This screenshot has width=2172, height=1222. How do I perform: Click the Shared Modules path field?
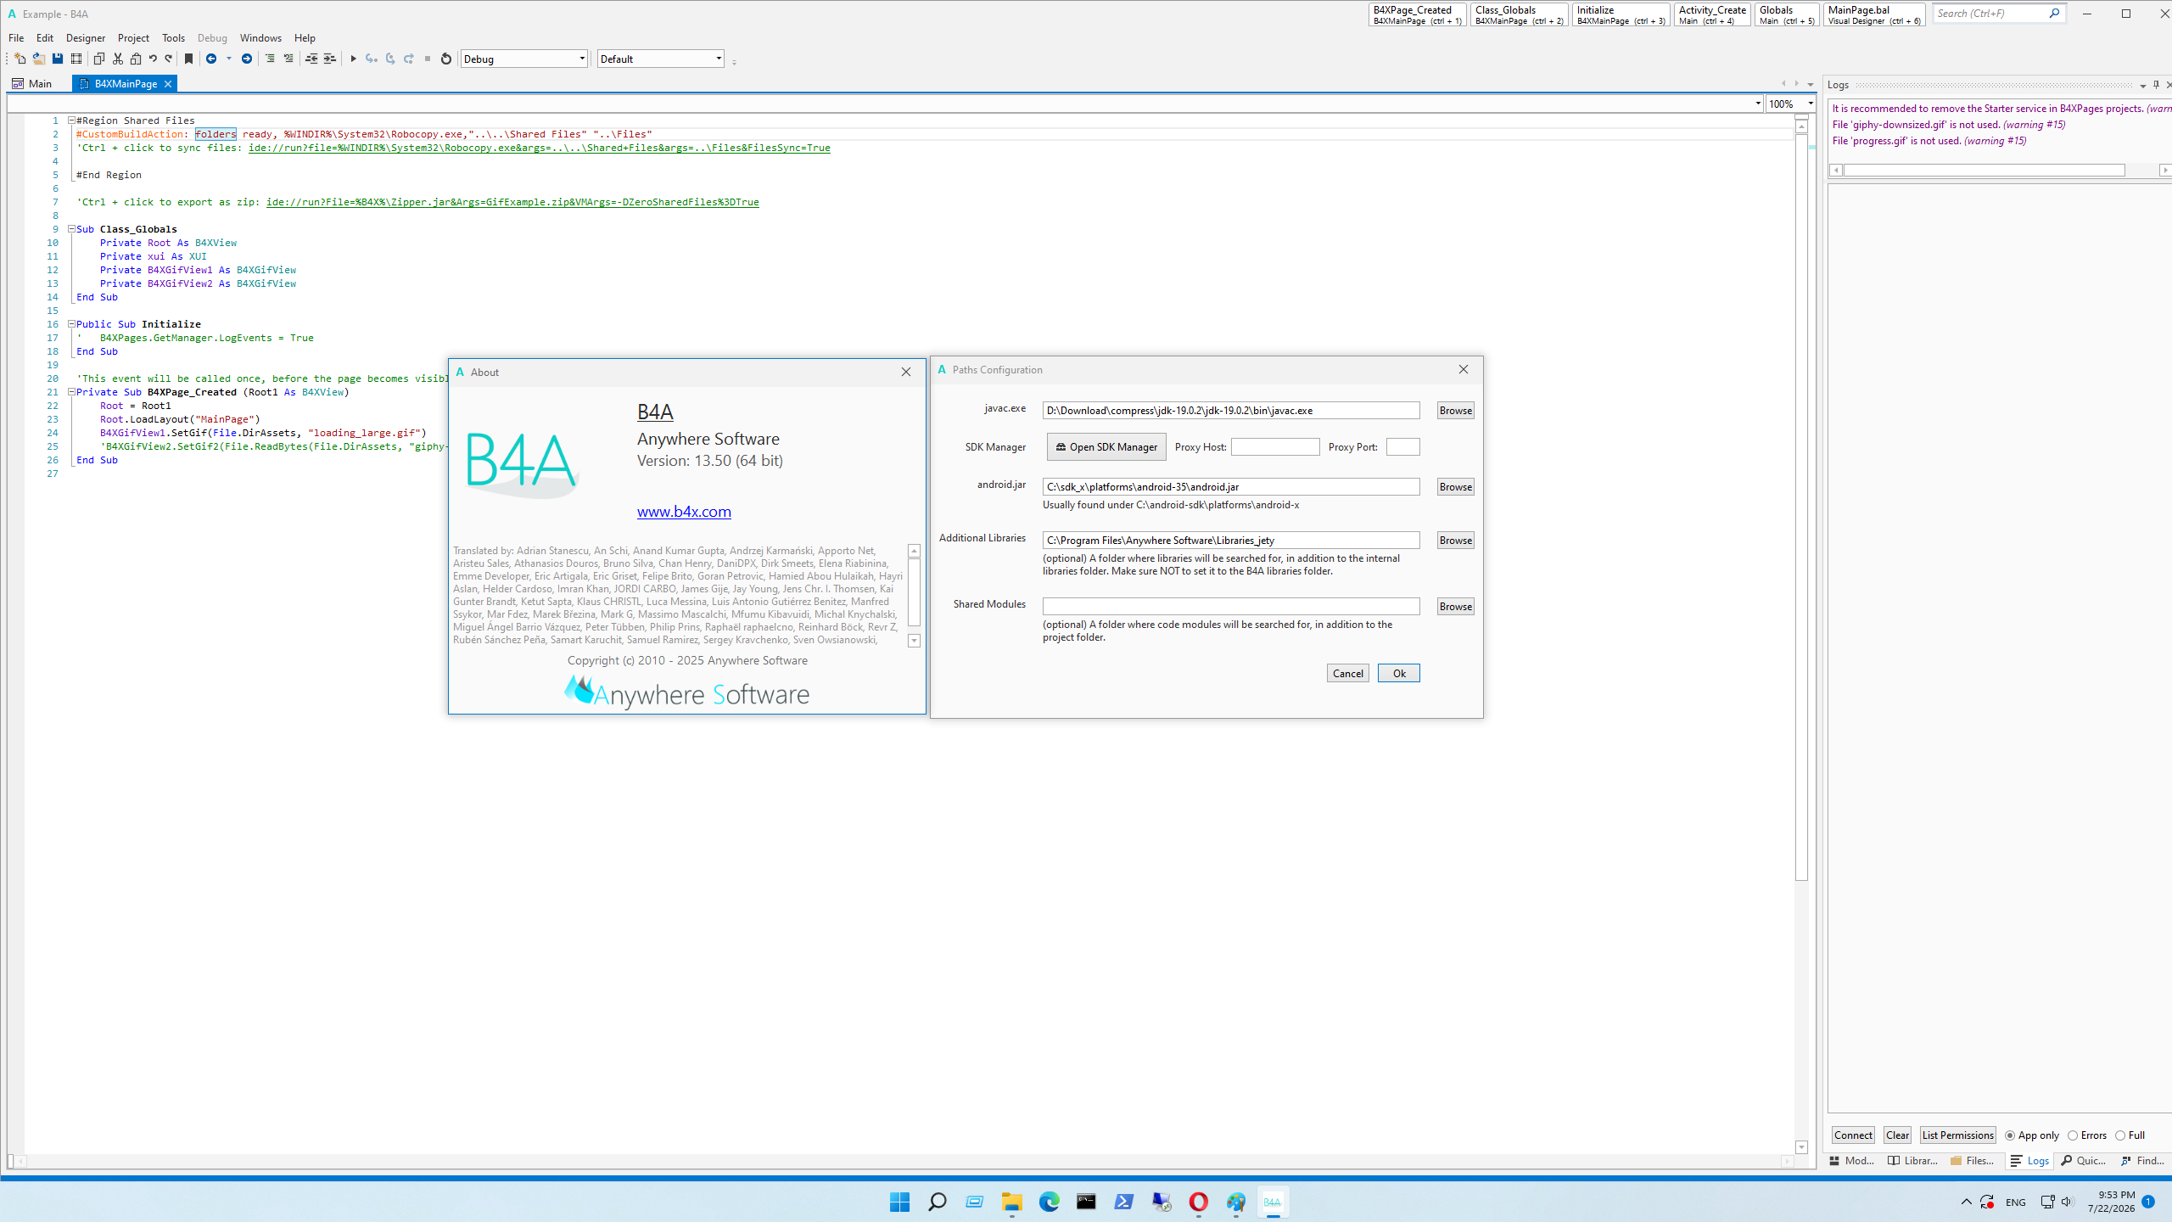point(1231,606)
